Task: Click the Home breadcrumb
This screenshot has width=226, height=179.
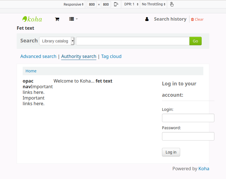Action: [31, 71]
